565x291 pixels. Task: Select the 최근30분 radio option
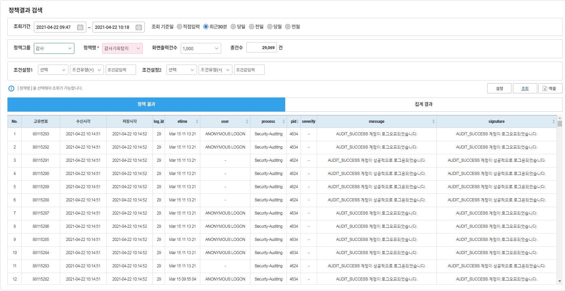(206, 27)
